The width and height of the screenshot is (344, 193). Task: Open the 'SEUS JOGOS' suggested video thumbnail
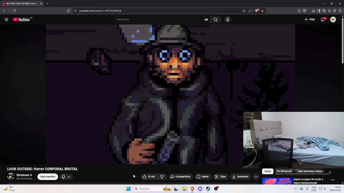coord(277,181)
